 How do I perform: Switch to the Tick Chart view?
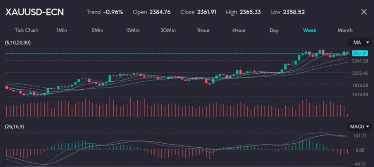pyautogui.click(x=26, y=30)
